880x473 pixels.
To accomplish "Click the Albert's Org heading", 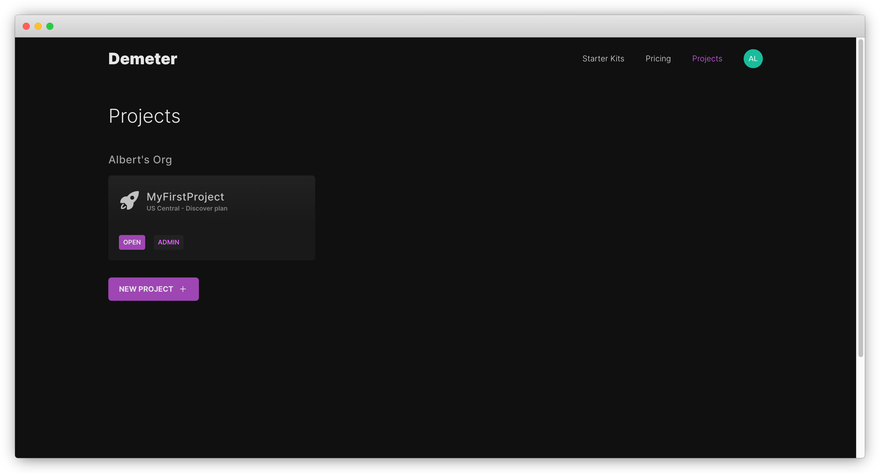I will coord(140,160).
